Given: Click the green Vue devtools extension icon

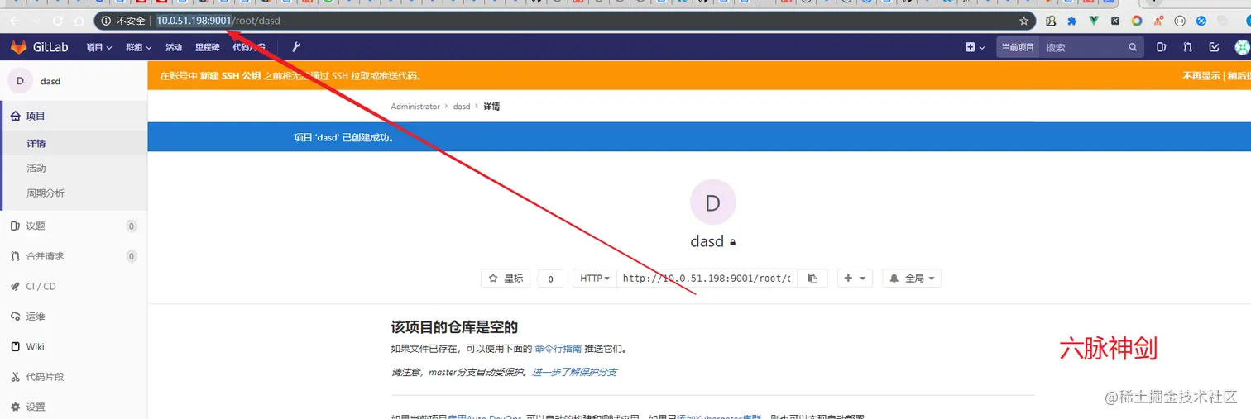Looking at the screenshot, I should tap(1094, 21).
